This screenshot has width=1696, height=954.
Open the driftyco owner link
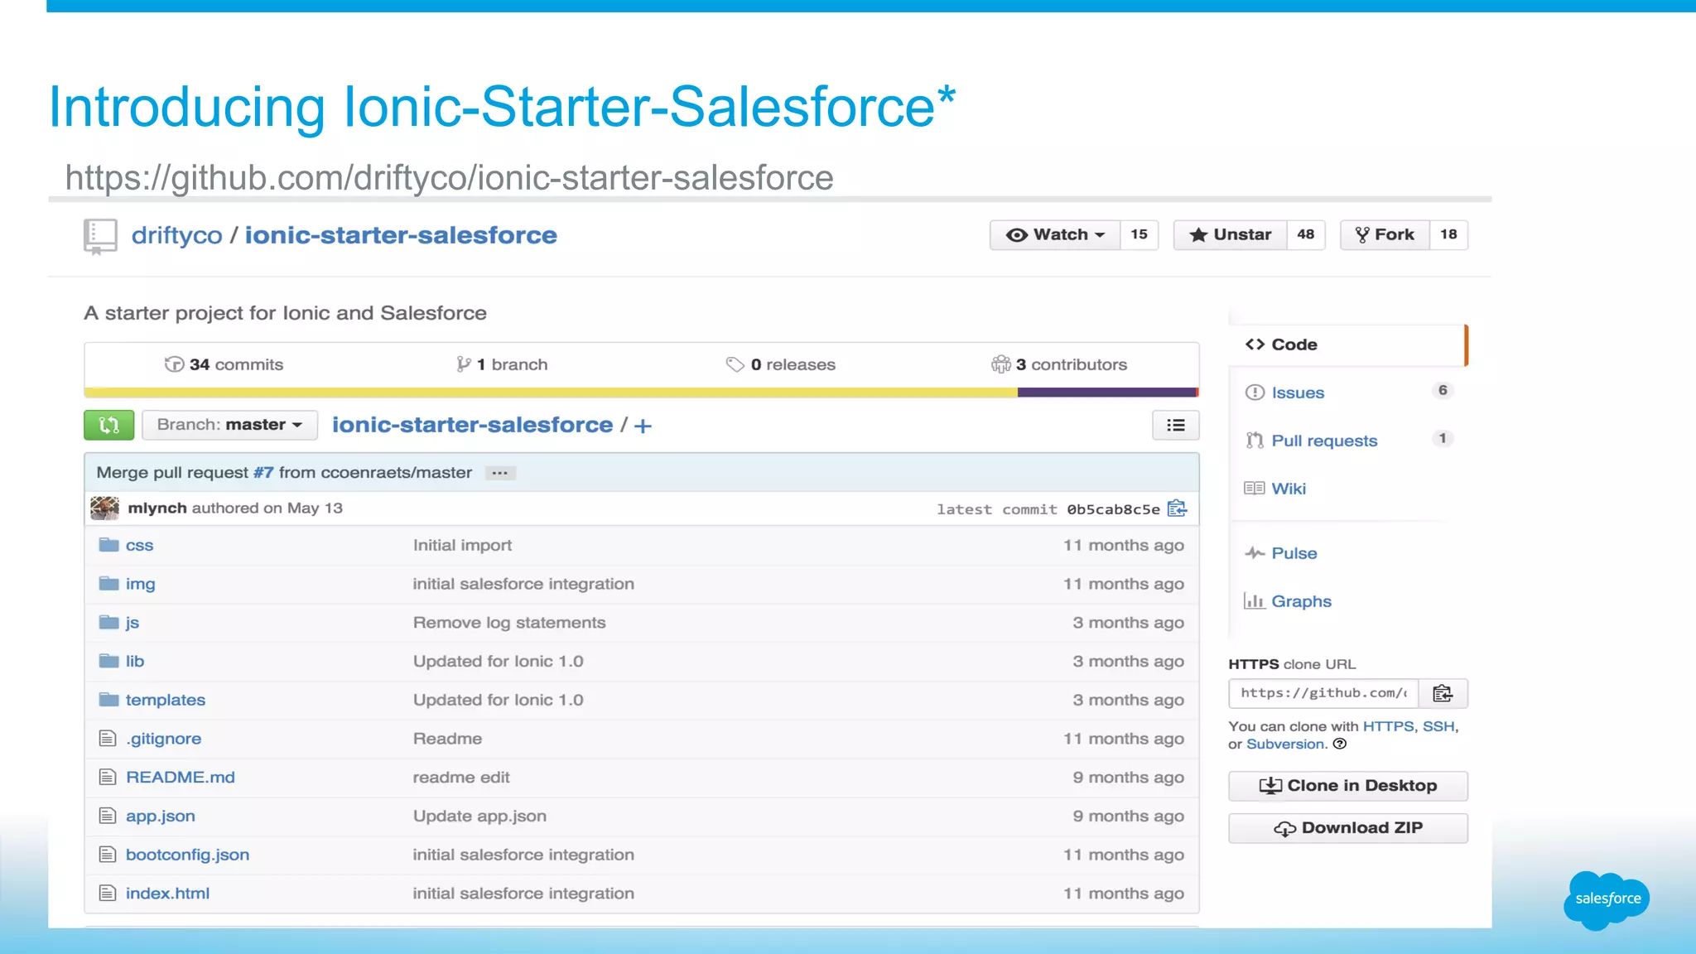tap(176, 235)
